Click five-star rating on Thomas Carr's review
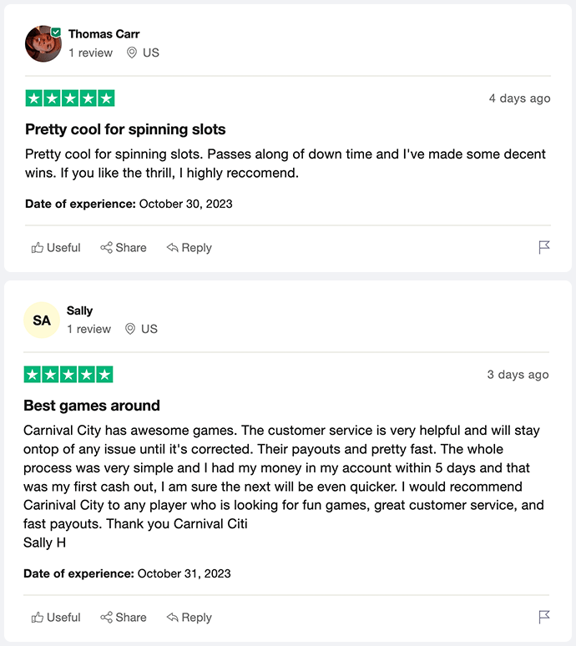This screenshot has width=576, height=646. (70, 98)
